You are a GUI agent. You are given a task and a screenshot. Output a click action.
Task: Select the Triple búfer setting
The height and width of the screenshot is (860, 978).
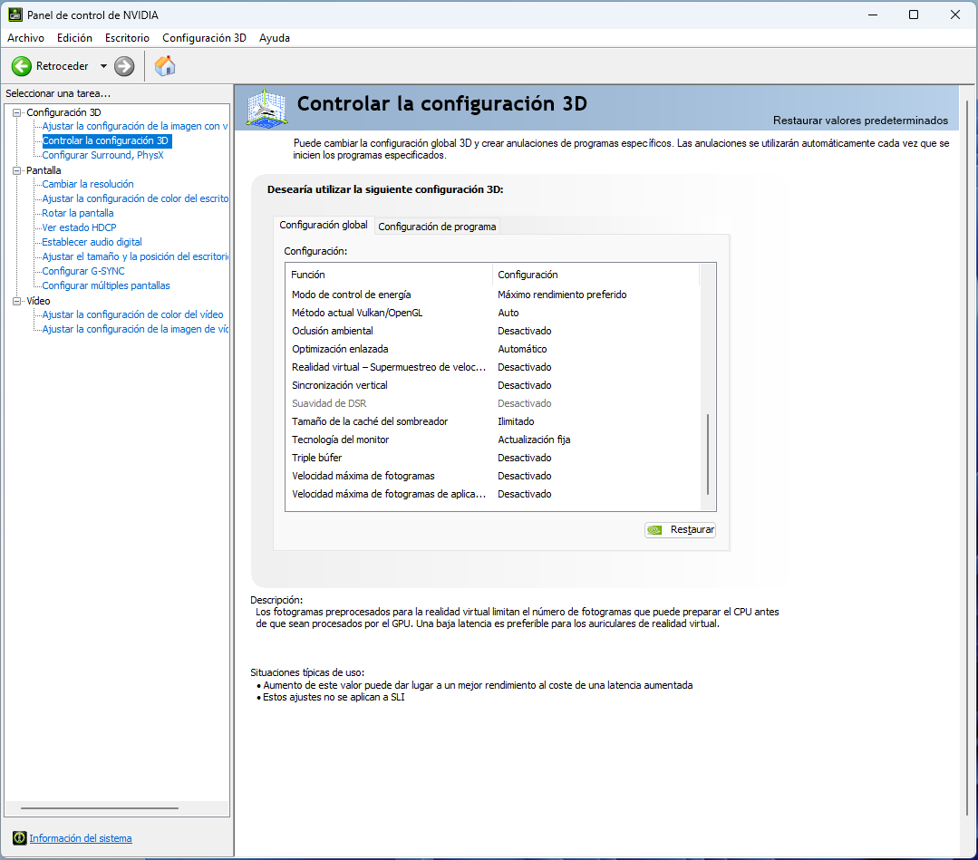[493, 458]
